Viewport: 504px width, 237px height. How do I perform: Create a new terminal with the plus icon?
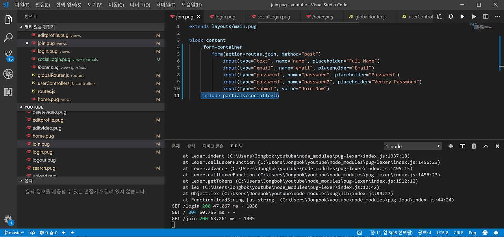point(451,146)
